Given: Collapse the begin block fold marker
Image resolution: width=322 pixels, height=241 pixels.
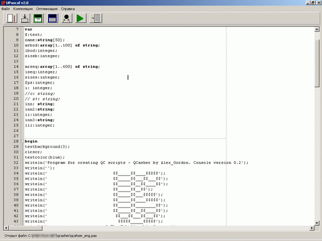Looking at the screenshot, I should coord(23,141).
